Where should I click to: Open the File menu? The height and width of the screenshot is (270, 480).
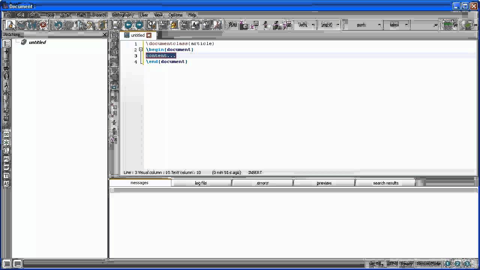pyautogui.click(x=7, y=15)
